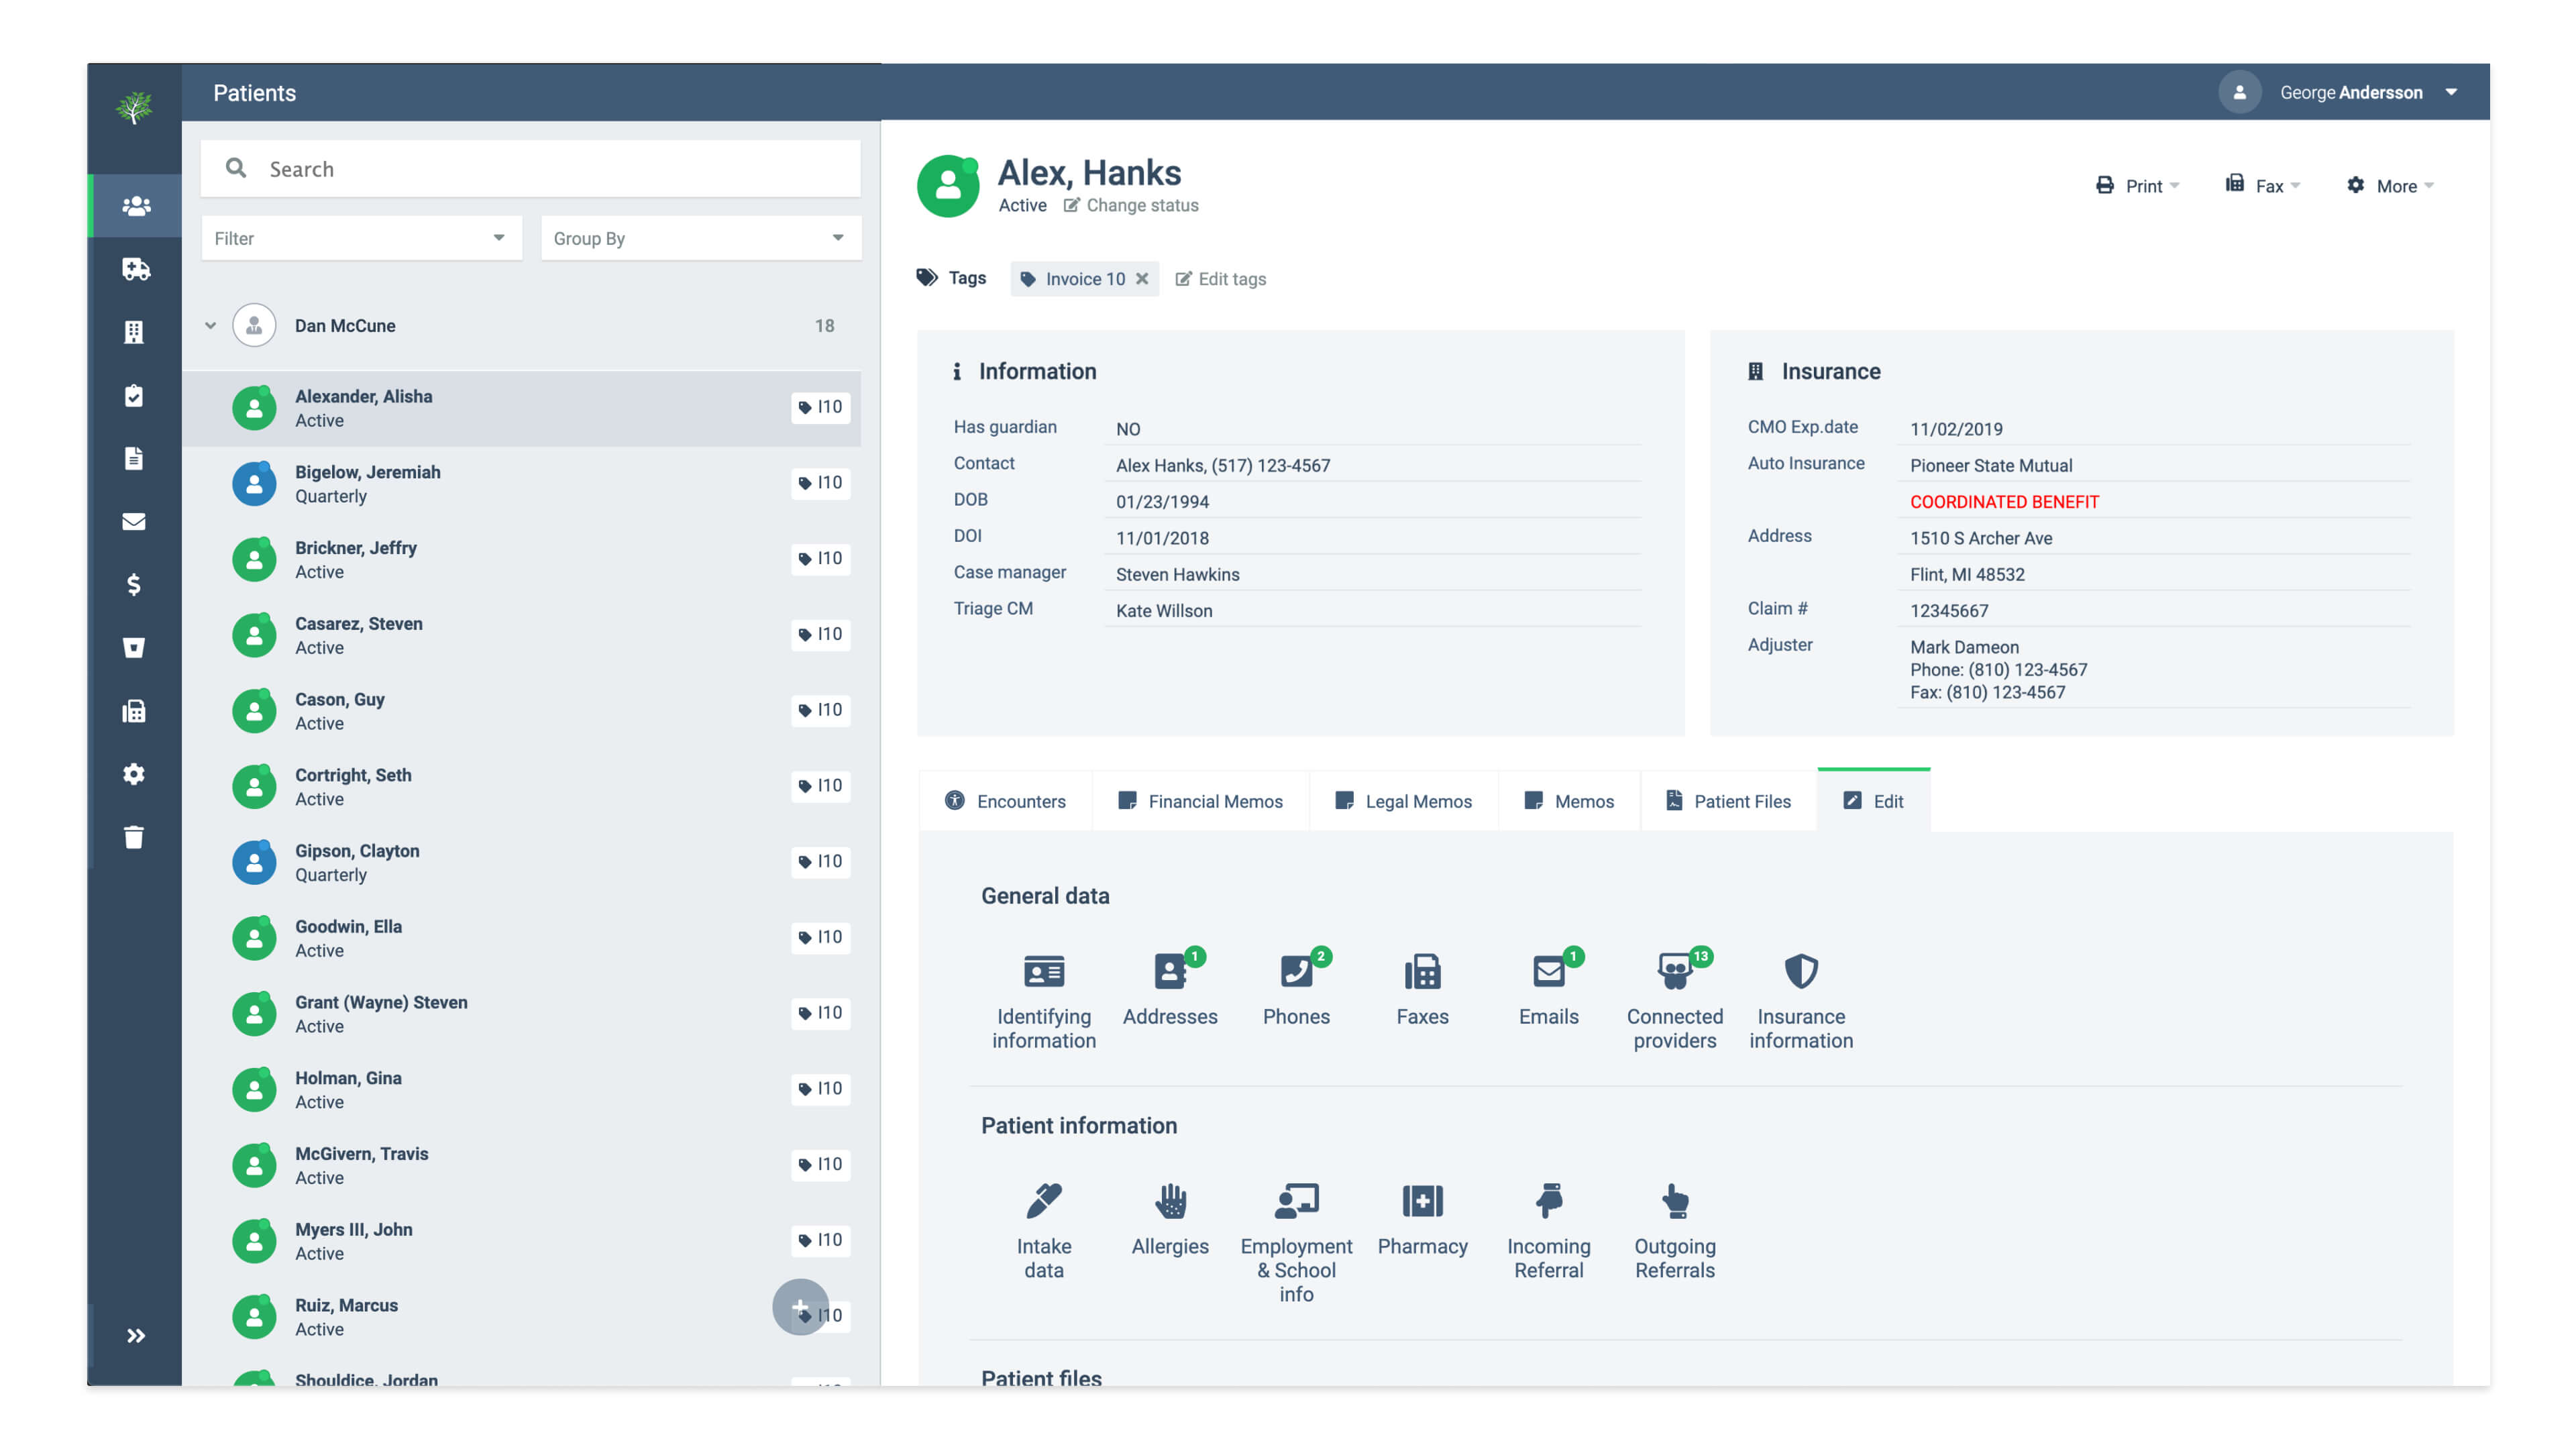2576x1449 pixels.
Task: Select patient Gipson, Clayton
Action: click(x=521, y=862)
